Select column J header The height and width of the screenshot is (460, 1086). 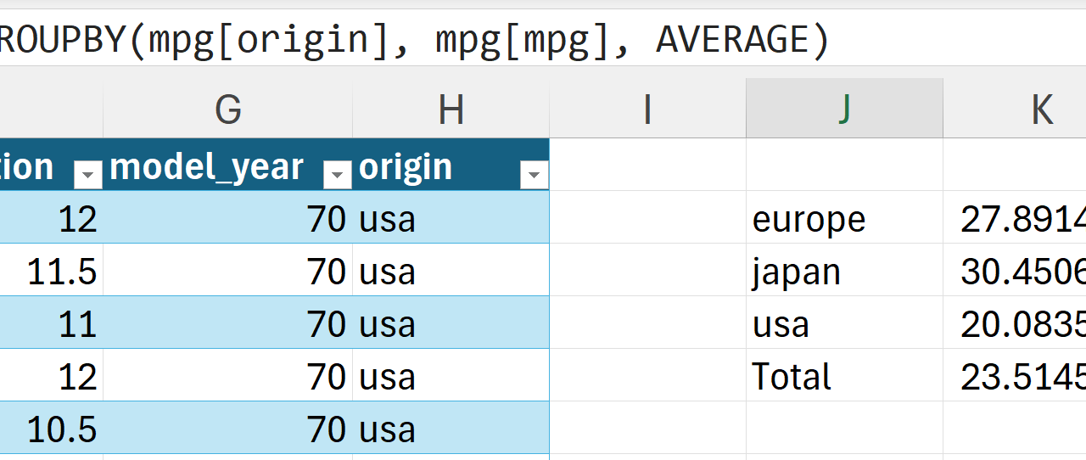coord(844,109)
